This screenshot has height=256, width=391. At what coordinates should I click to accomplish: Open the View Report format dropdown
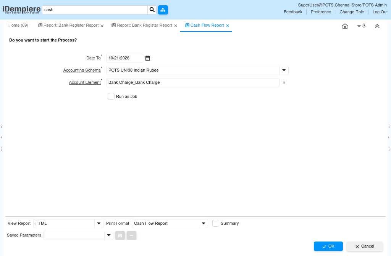pyautogui.click(x=99, y=223)
